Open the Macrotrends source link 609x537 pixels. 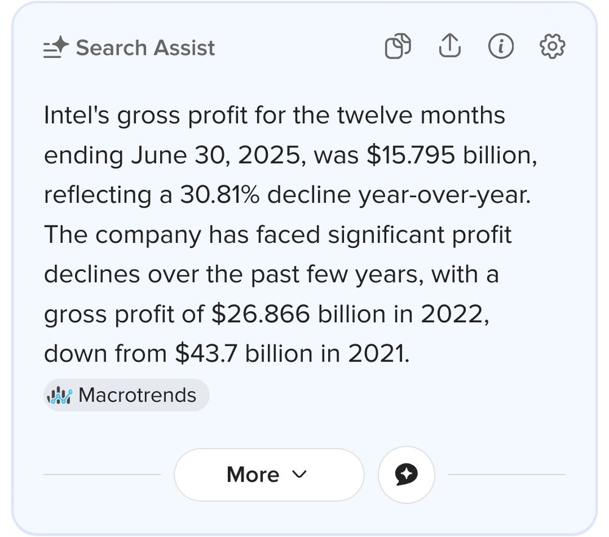click(x=126, y=395)
